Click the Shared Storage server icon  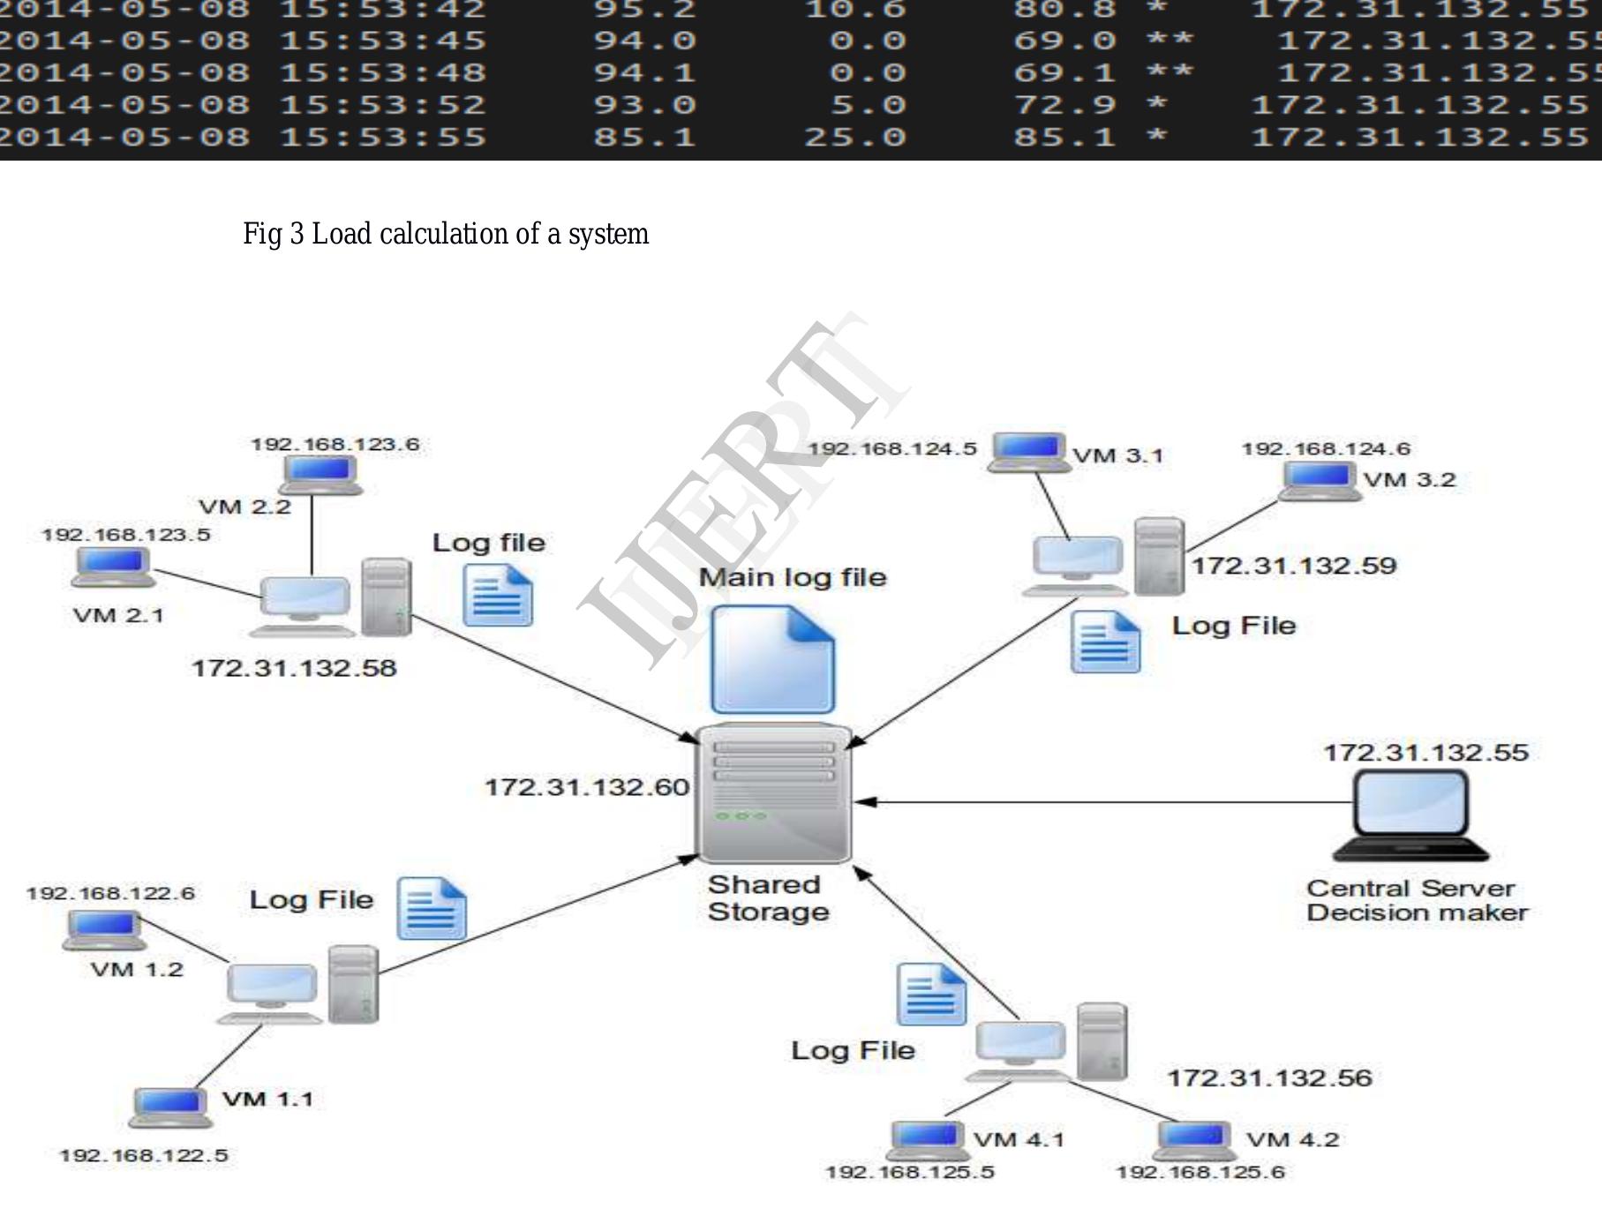coord(774,792)
